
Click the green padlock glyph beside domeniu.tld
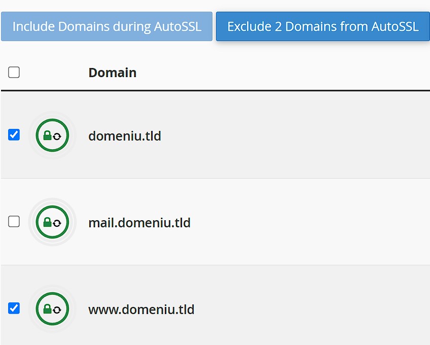point(47,135)
